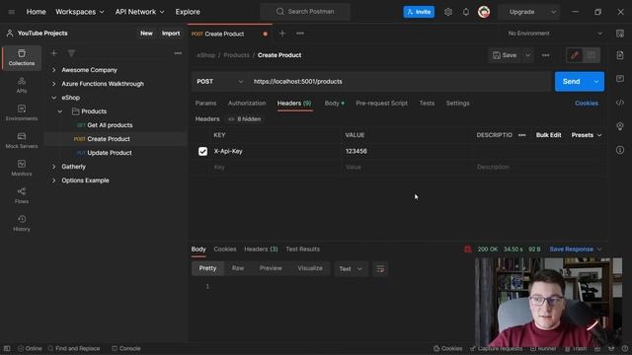This screenshot has height=355, width=632.
Task: Open the Cookies link
Action: (x=586, y=104)
